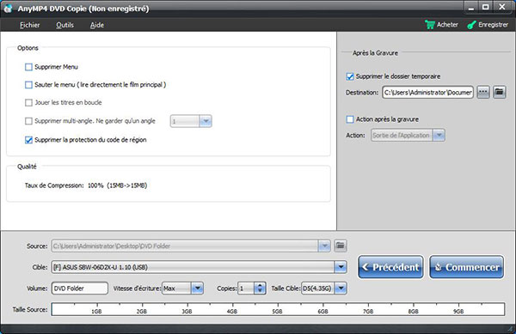Click the Acheter shopping cart icon
The width and height of the screenshot is (516, 334).
(x=430, y=25)
